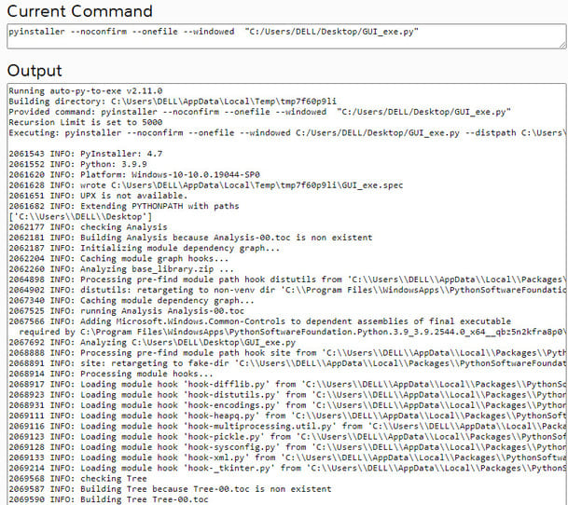This screenshot has width=568, height=505.
Task: Click the 'Recursion Limit is set to 5000' line
Action: click(x=86, y=122)
